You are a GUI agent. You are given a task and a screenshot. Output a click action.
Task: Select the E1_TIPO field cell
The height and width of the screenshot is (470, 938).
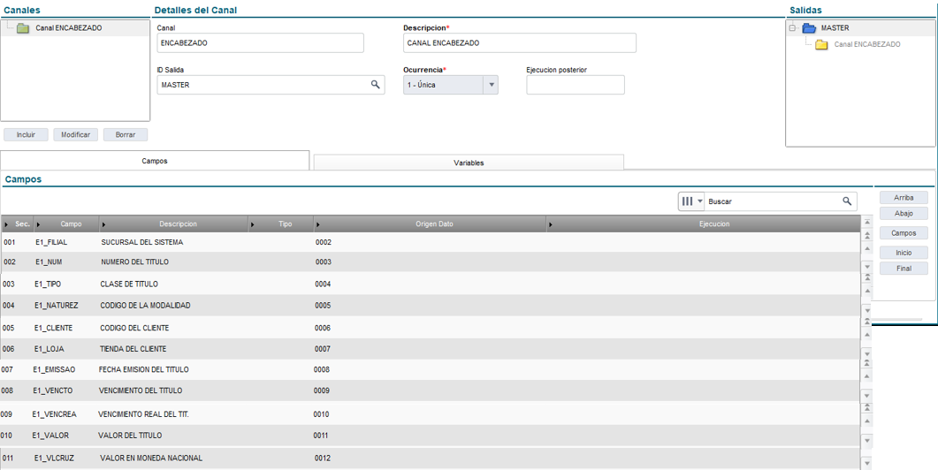point(48,284)
